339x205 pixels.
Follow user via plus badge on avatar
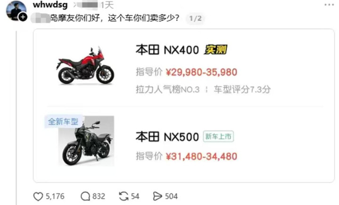[x=23, y=17]
